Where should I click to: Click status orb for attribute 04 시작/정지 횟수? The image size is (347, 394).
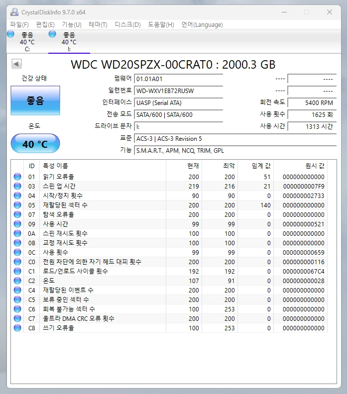17,196
